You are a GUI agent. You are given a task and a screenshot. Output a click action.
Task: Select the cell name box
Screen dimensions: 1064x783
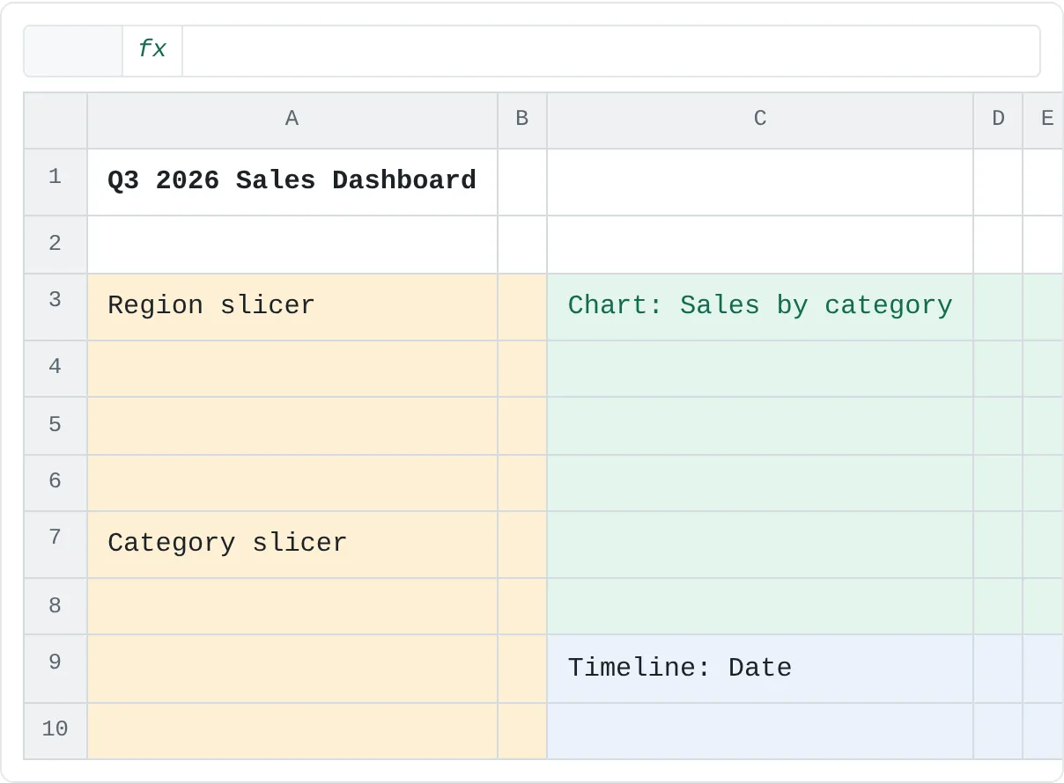coord(73,50)
